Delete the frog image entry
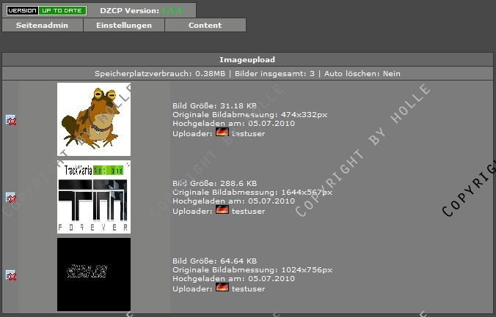The height and width of the screenshot is (317, 496). (11, 120)
